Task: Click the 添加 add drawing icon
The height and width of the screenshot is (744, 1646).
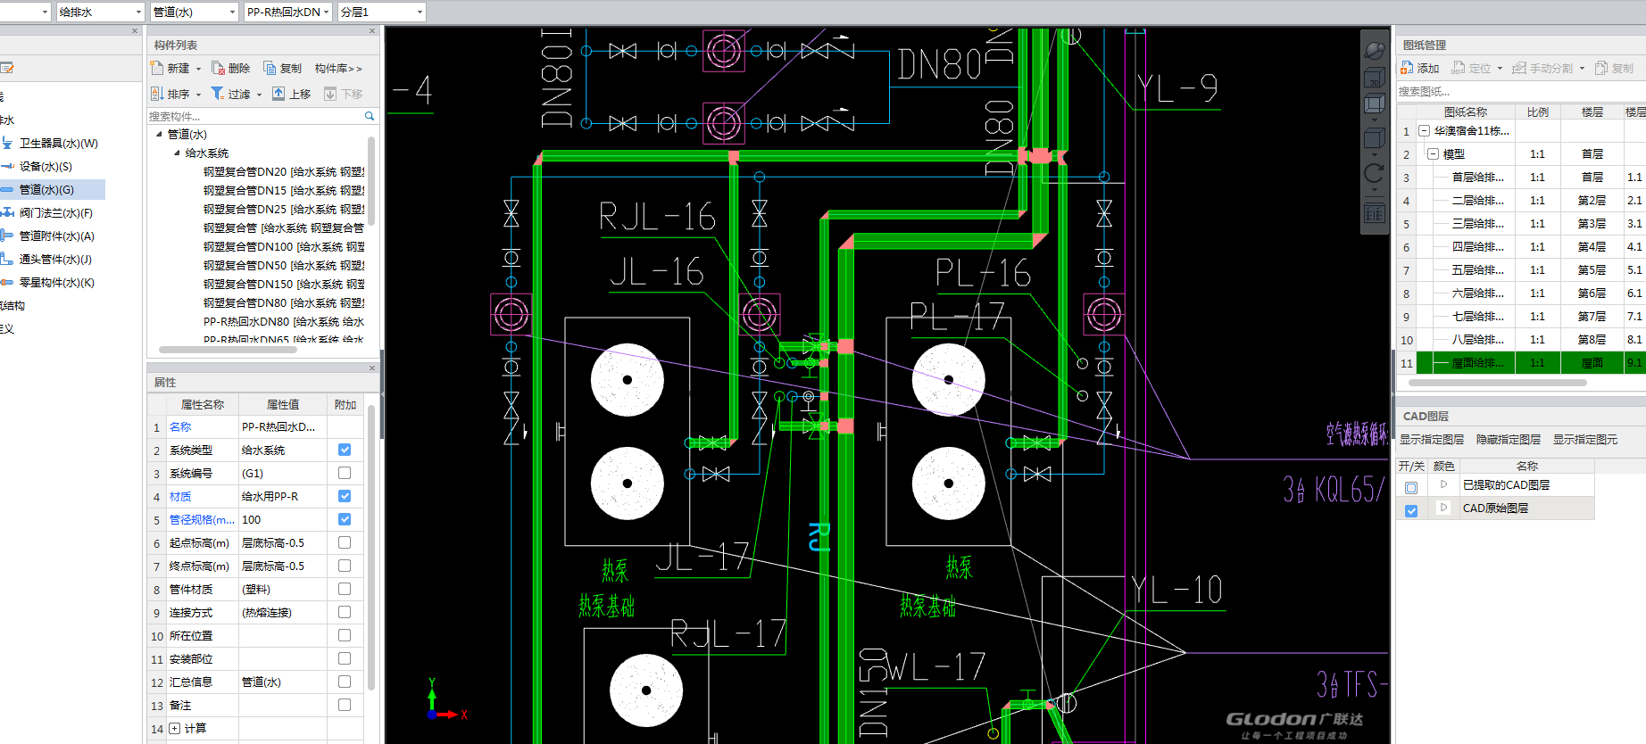Action: [1407, 68]
